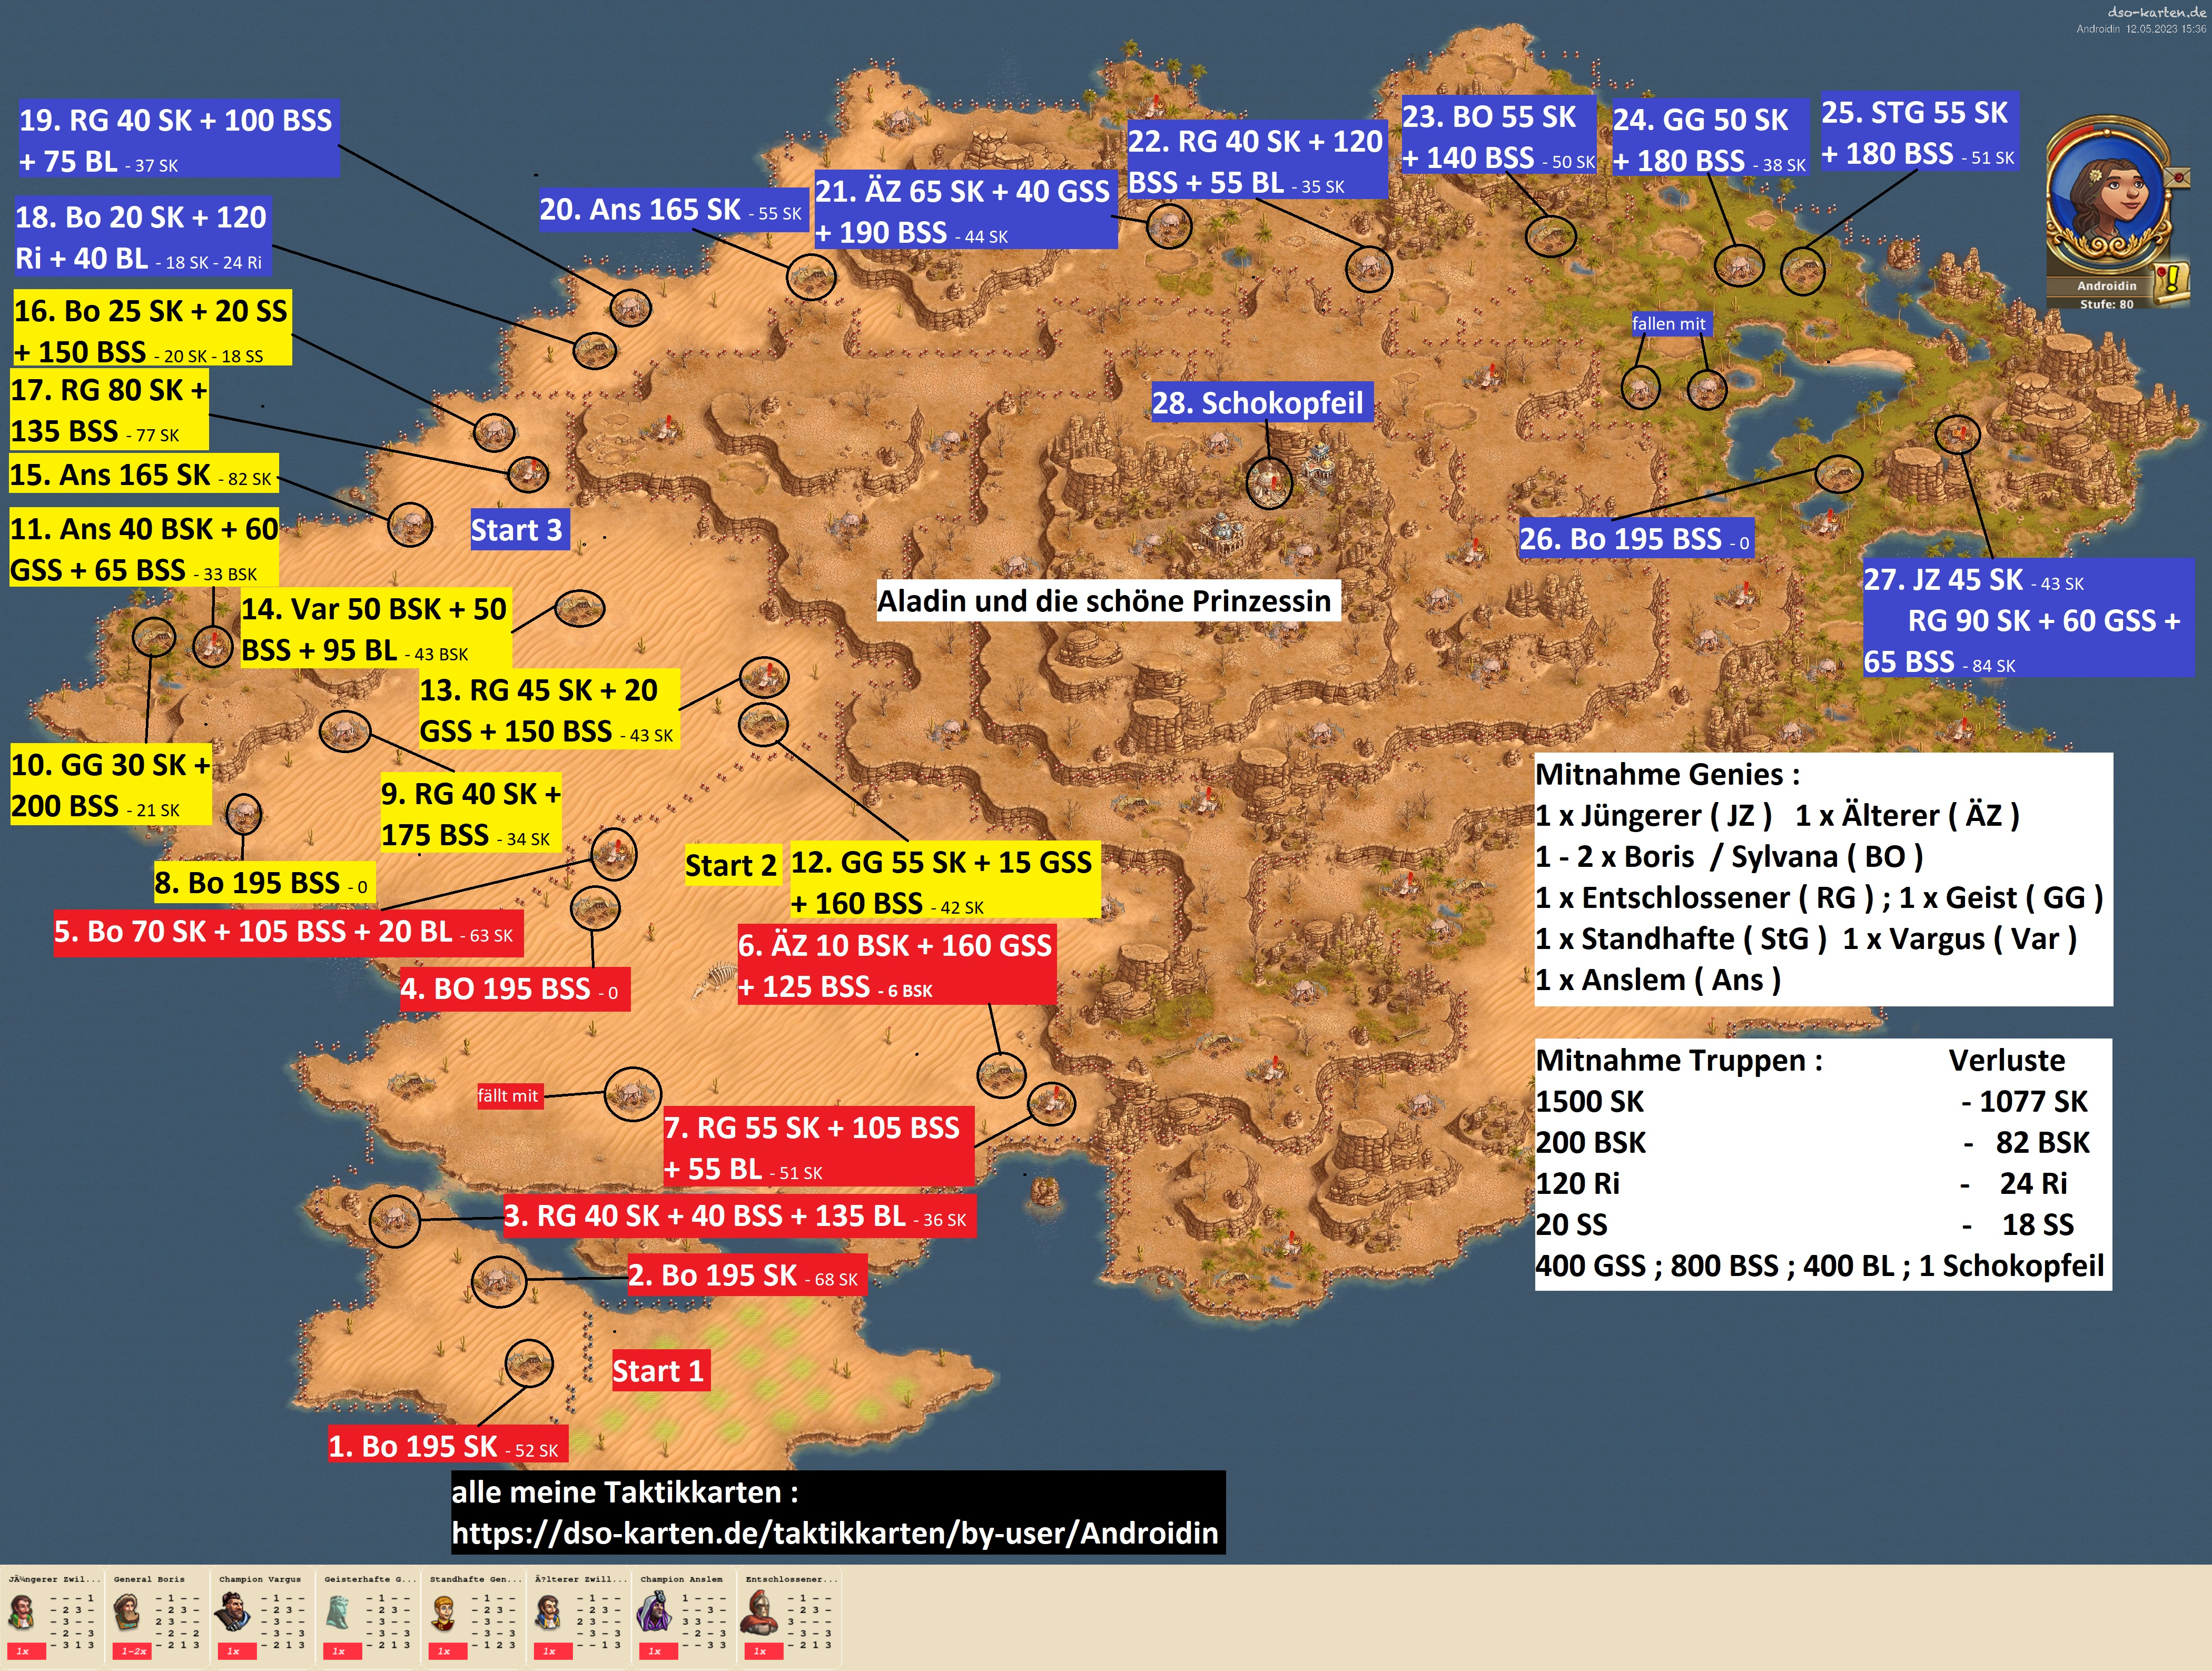This screenshot has height=1671, width=2212.
Task: Click label '11. Ans 40 BSK + 60 GSS'
Action: tap(144, 548)
